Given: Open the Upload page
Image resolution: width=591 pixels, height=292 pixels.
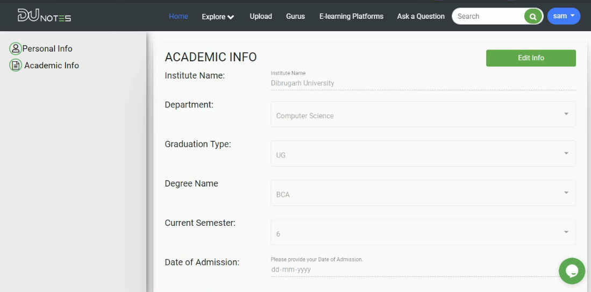Looking at the screenshot, I should 261,16.
